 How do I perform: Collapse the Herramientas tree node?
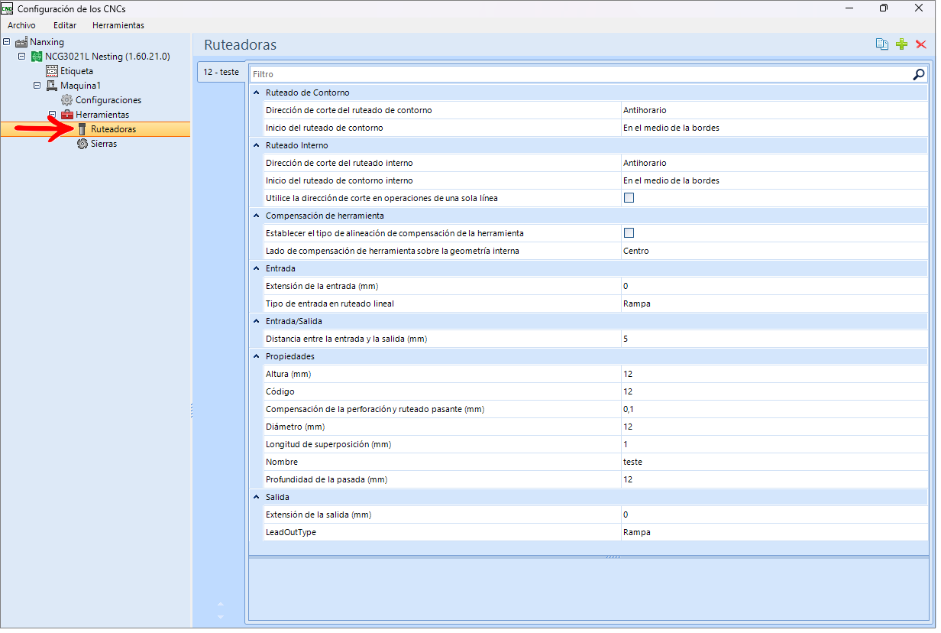[53, 115]
